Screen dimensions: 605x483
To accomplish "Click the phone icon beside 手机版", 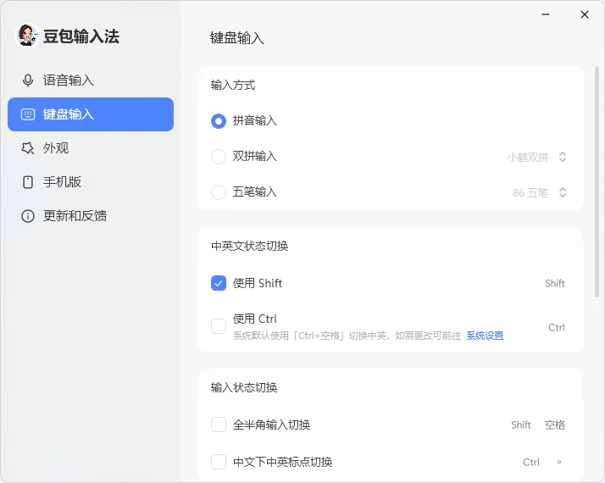I will click(x=28, y=182).
